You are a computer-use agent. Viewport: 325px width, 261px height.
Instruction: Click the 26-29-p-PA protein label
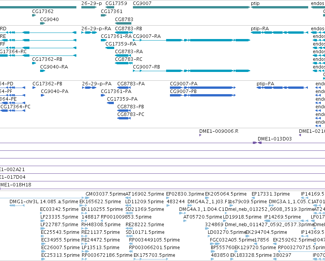pos(97,84)
